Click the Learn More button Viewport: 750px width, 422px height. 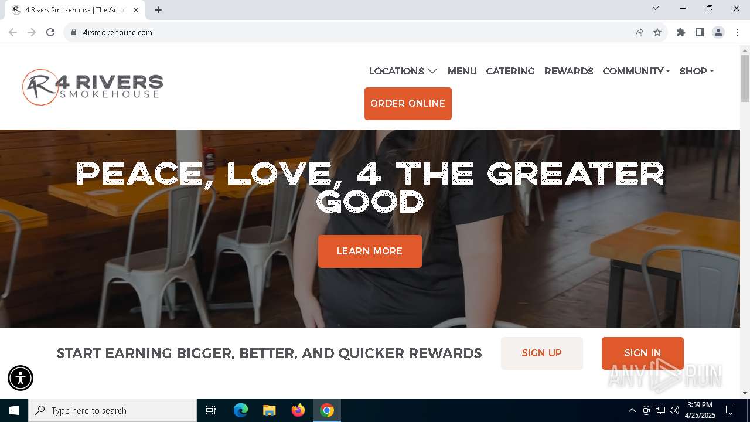370,251
